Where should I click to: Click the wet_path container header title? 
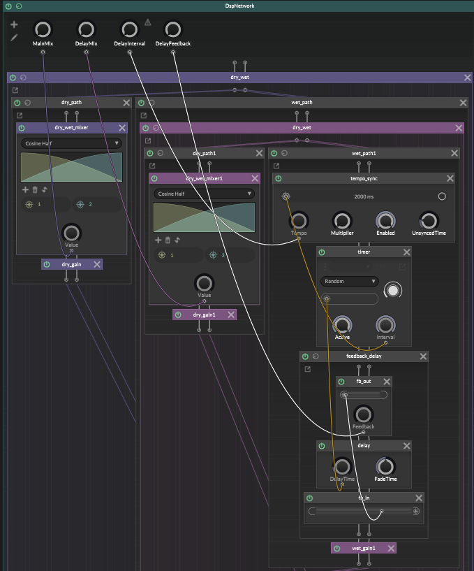pyautogui.click(x=302, y=103)
